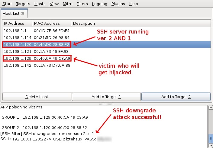Close the Host List tab
213x148 pixels.
[23, 14]
